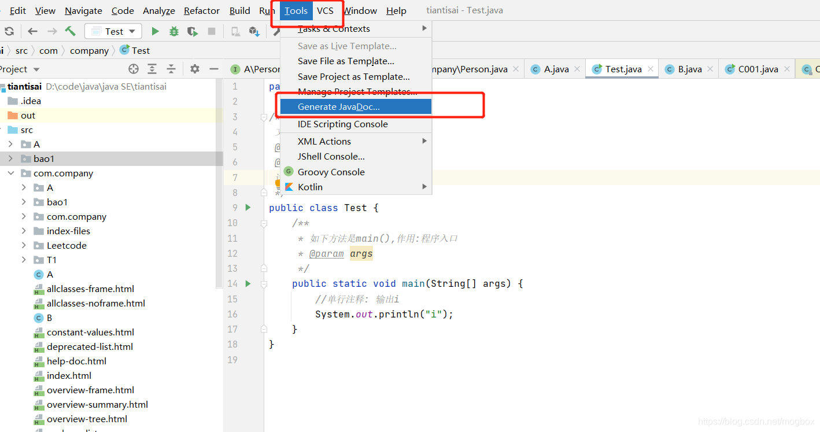Open IDE Scripting Console
Viewport: 820px width, 432px height.
point(356,124)
